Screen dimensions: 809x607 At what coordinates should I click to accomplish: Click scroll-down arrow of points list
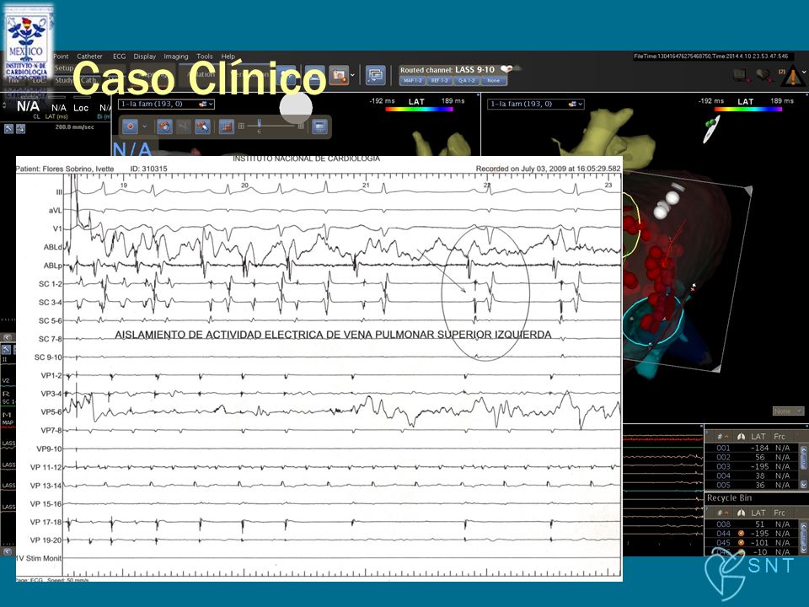[803, 485]
